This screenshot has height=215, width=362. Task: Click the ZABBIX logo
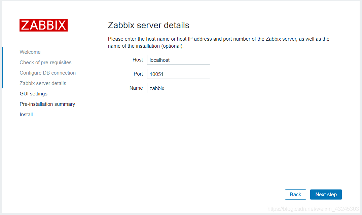43,25
